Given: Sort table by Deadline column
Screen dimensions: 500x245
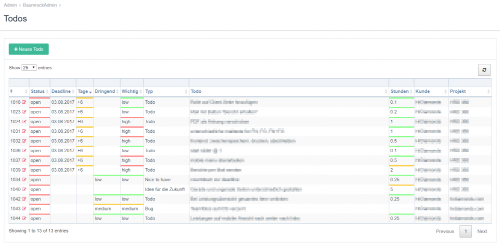Looking at the screenshot, I should (62, 92).
